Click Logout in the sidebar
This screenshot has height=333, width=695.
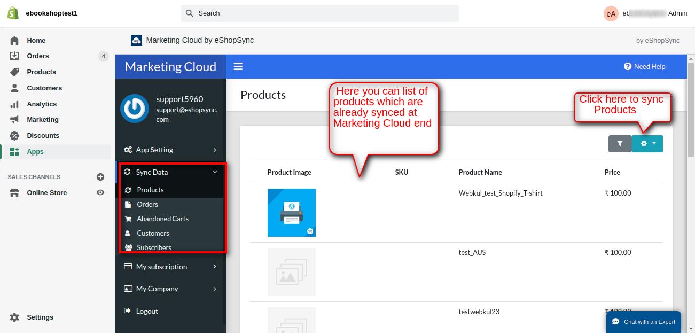tap(147, 311)
